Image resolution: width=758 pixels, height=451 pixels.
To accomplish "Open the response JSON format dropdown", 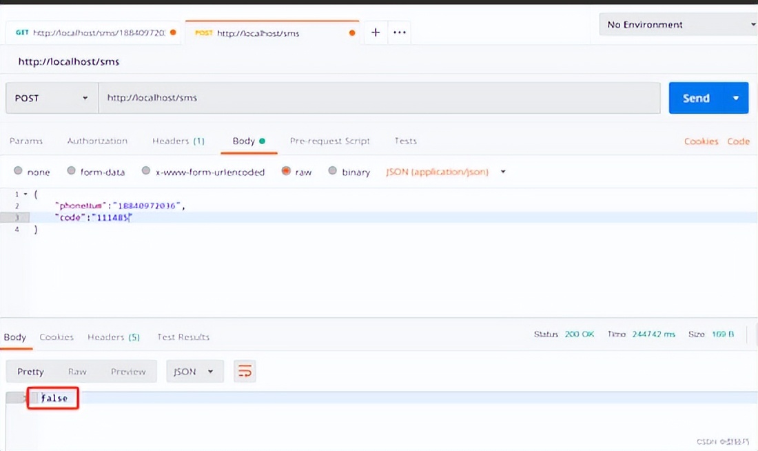I will pyautogui.click(x=195, y=372).
